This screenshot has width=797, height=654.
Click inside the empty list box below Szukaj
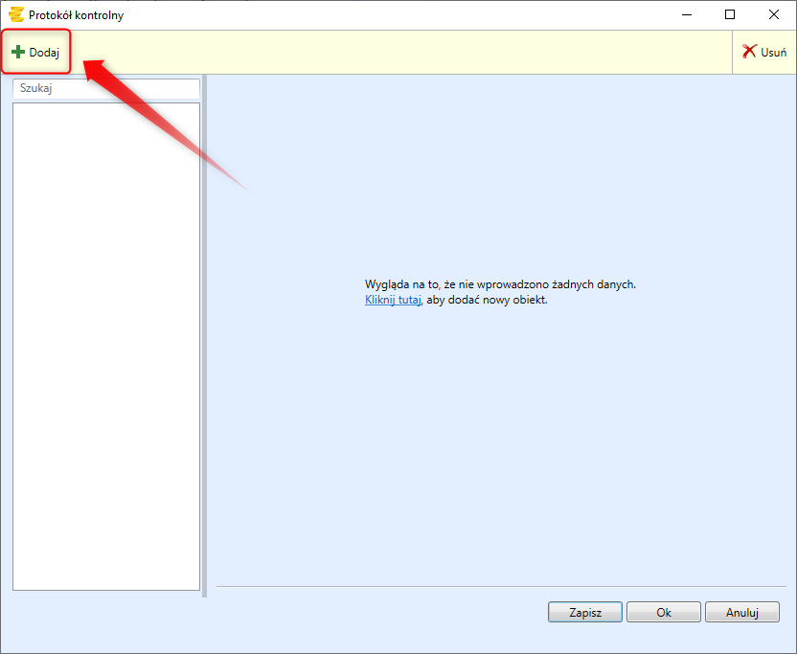pyautogui.click(x=105, y=345)
